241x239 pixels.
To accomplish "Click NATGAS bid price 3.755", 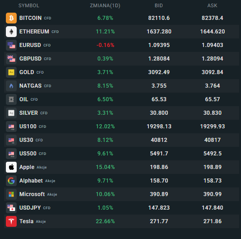I will tap(159, 86).
